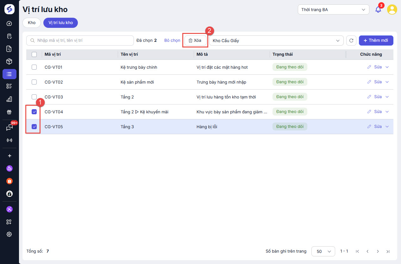The height and width of the screenshot is (264, 401).
Task: Expand the records per page dropdown
Action: pyautogui.click(x=323, y=251)
